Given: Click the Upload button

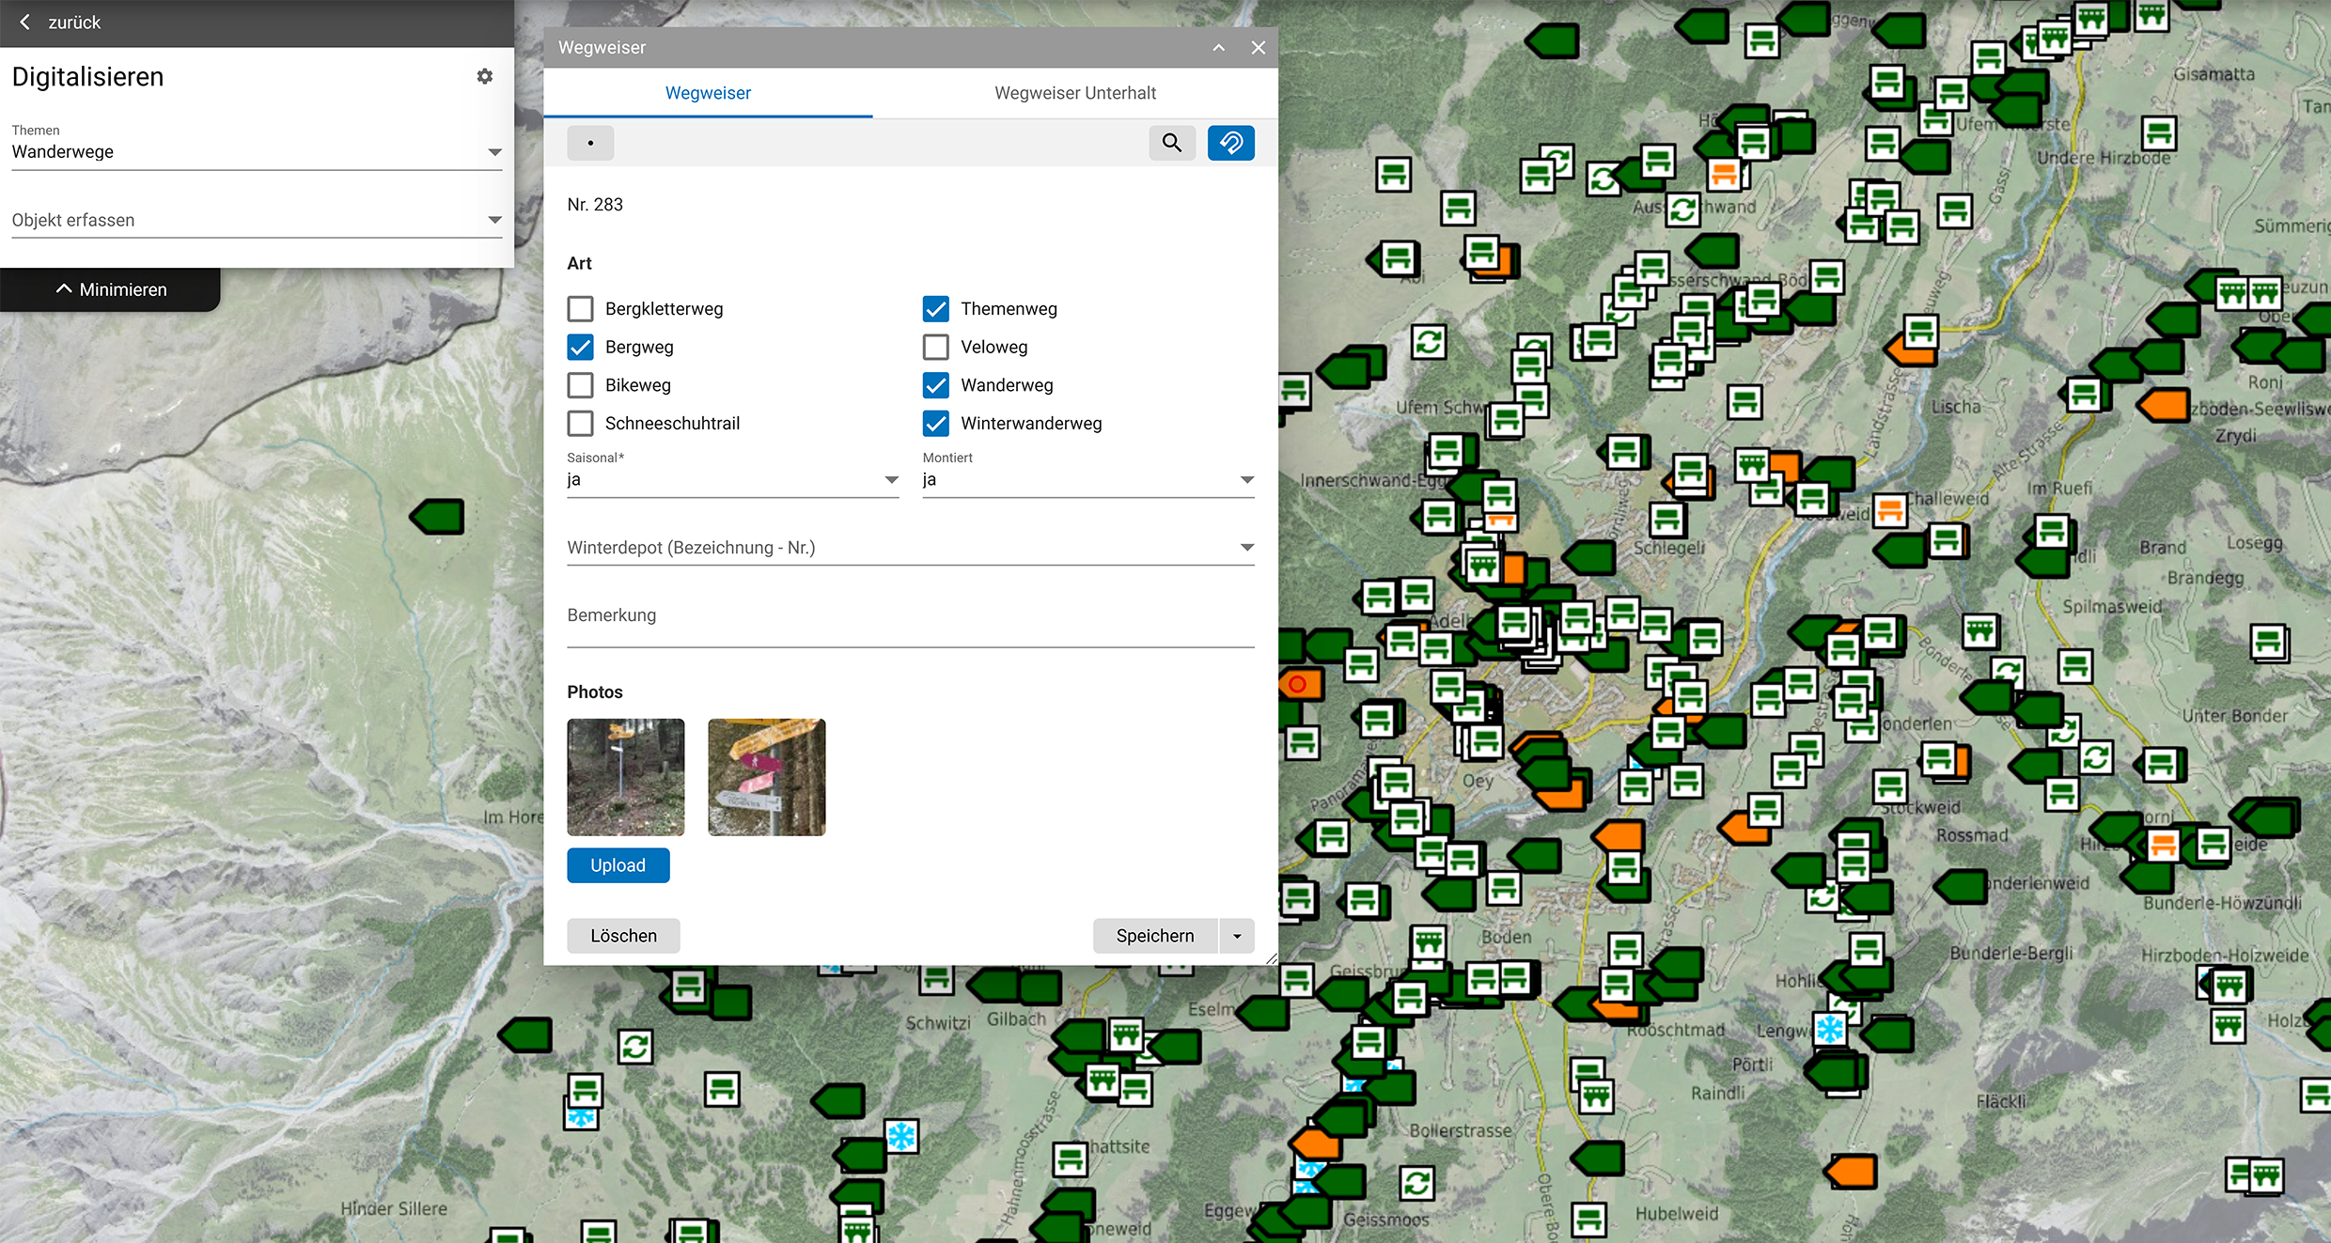Looking at the screenshot, I should pos(618,865).
